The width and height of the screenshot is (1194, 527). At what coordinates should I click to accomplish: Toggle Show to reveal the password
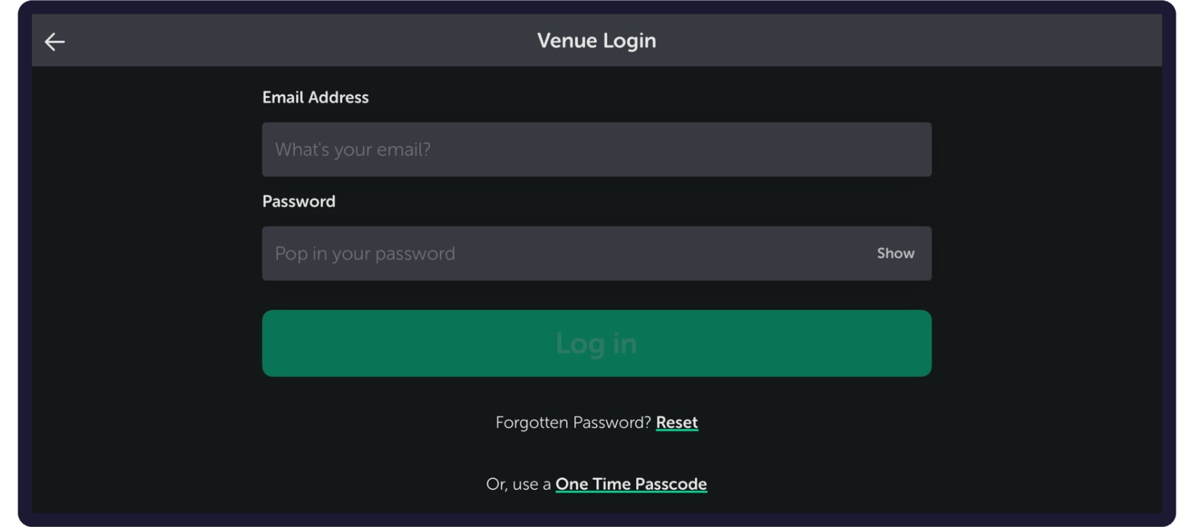(895, 253)
